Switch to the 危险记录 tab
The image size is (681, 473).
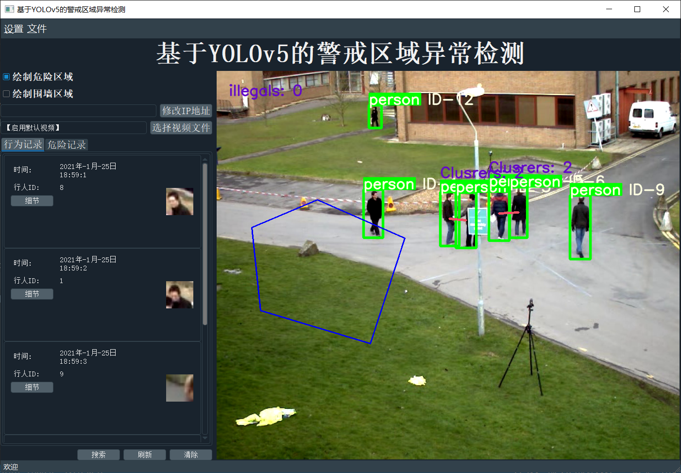coord(67,145)
